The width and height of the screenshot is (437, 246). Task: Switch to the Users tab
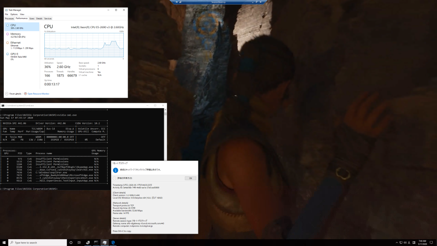click(32, 19)
